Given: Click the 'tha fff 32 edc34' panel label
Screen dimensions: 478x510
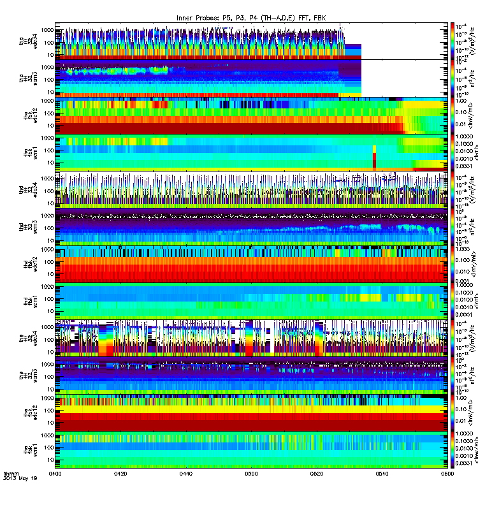Looking at the screenshot, I should [x=28, y=41].
